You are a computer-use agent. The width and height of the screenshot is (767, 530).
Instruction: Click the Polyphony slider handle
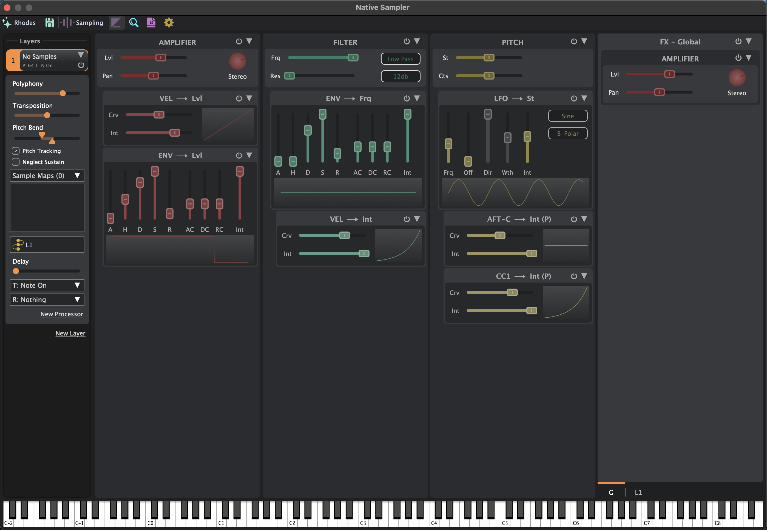point(63,93)
